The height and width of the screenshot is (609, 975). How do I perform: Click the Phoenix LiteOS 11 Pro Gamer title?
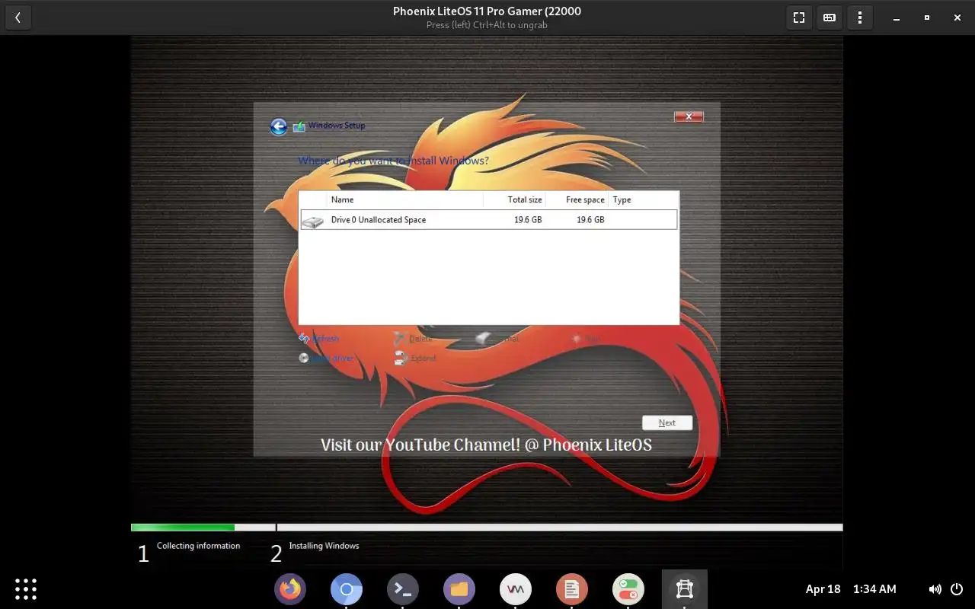coord(487,11)
